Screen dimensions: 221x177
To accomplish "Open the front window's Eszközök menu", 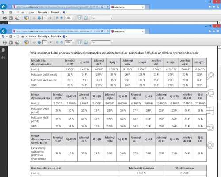I will coord(56,36).
